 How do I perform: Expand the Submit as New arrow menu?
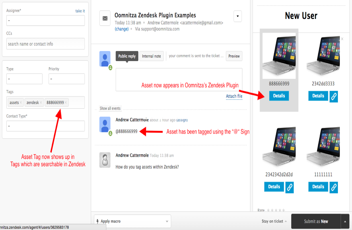click(345, 221)
